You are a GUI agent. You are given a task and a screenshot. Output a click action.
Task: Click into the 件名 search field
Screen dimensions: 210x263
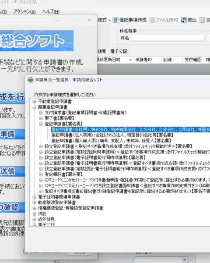[x=168, y=38]
